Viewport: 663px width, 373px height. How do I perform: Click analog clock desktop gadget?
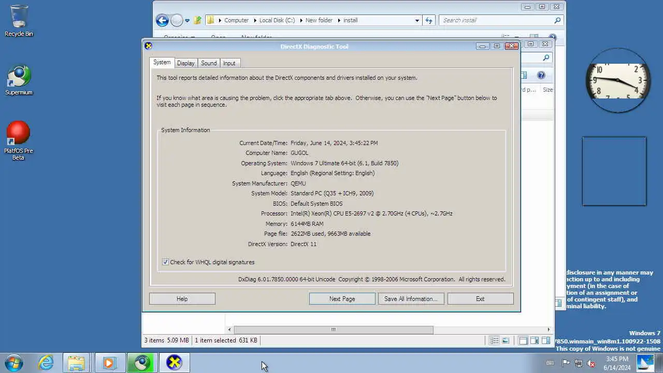(617, 80)
